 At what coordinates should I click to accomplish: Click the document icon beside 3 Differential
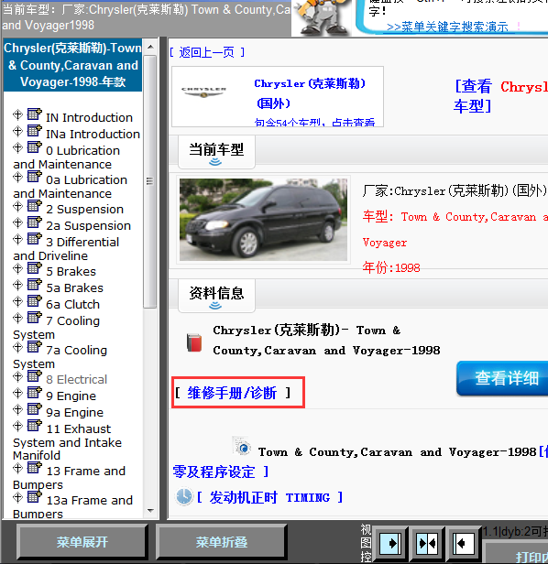(35, 238)
